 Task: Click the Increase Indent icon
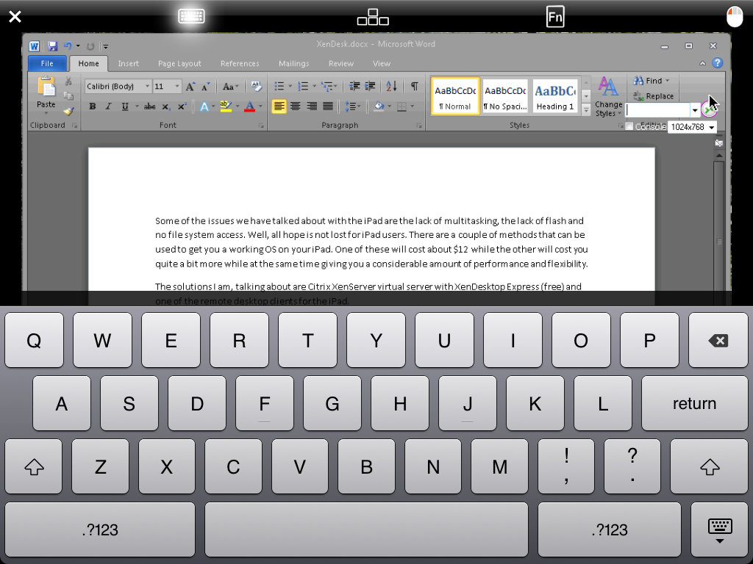coord(370,87)
